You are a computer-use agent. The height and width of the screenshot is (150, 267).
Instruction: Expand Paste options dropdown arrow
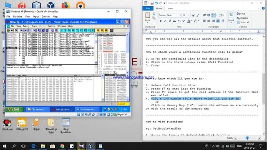coord(148,22)
